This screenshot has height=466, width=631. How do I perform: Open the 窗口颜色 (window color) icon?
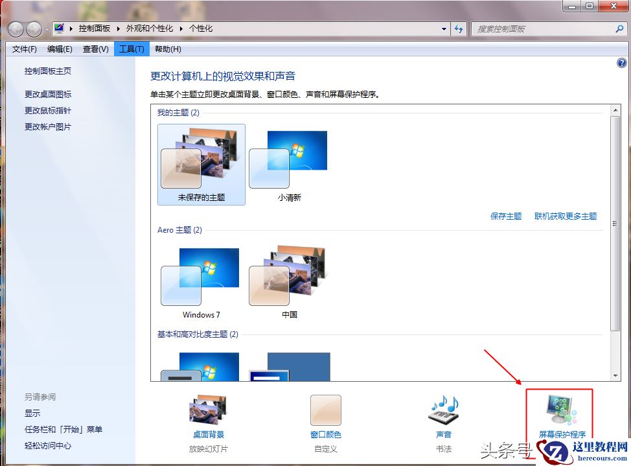[325, 410]
